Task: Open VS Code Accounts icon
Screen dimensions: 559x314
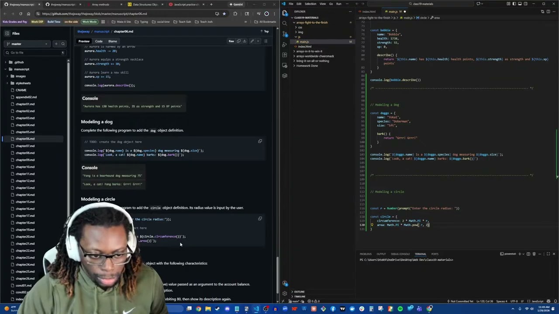Action: click(285, 283)
